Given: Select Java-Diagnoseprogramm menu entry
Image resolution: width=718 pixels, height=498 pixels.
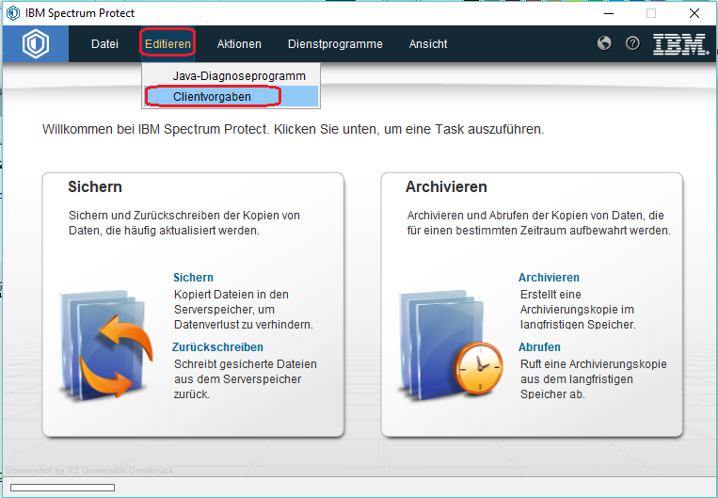Looking at the screenshot, I should tap(239, 75).
